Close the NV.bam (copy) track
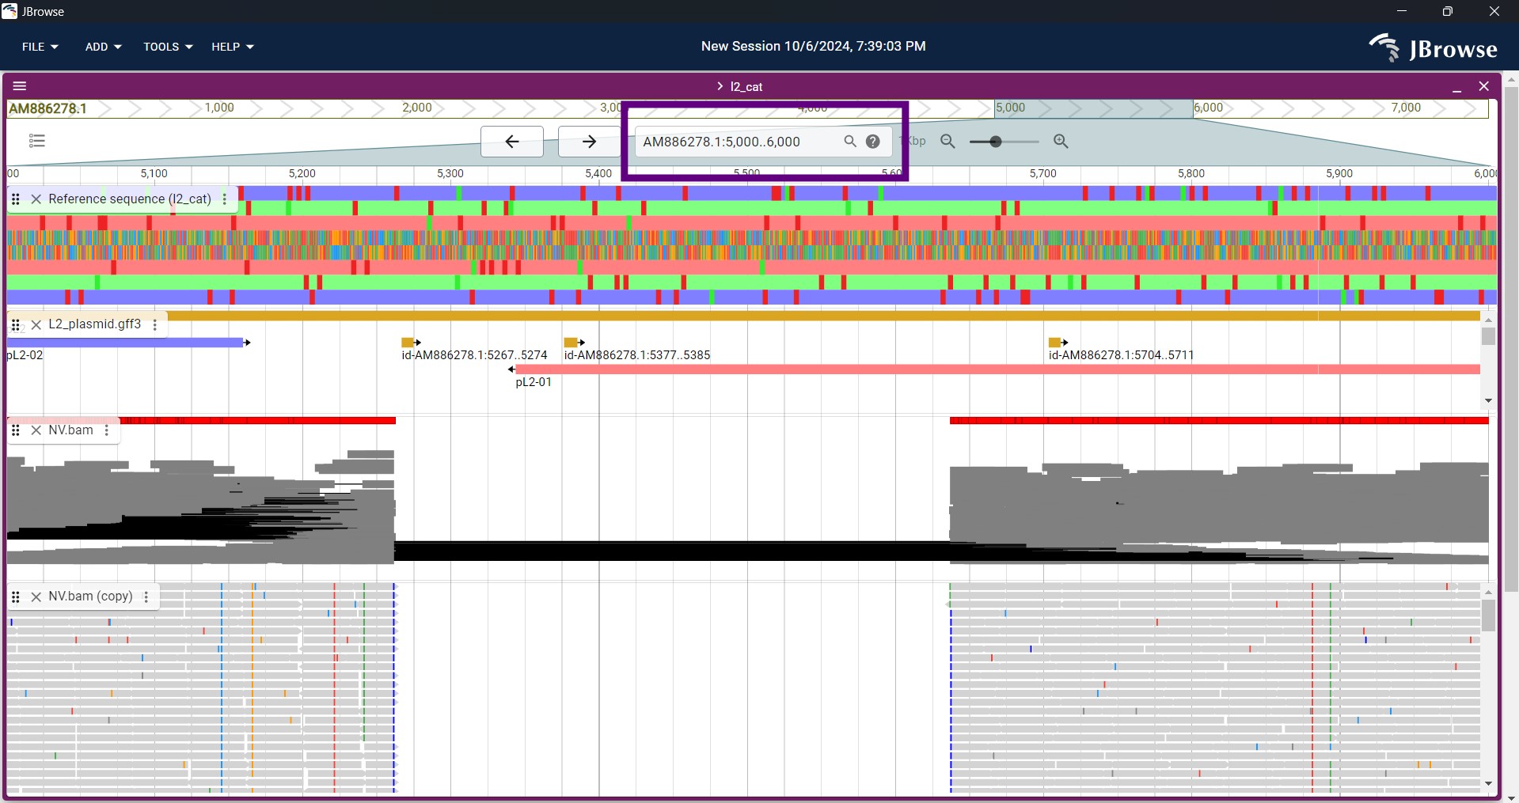The image size is (1519, 803). click(x=36, y=597)
